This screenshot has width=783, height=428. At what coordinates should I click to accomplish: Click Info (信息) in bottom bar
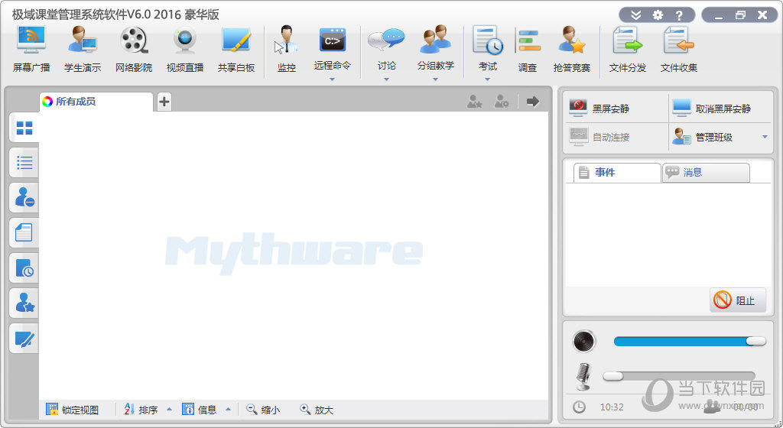tap(200, 410)
